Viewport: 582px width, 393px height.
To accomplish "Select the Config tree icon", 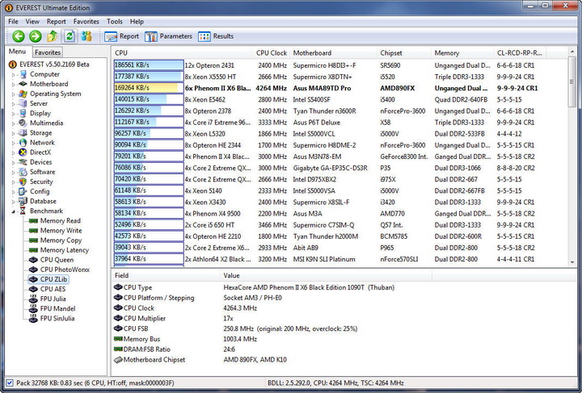I will (x=23, y=191).
